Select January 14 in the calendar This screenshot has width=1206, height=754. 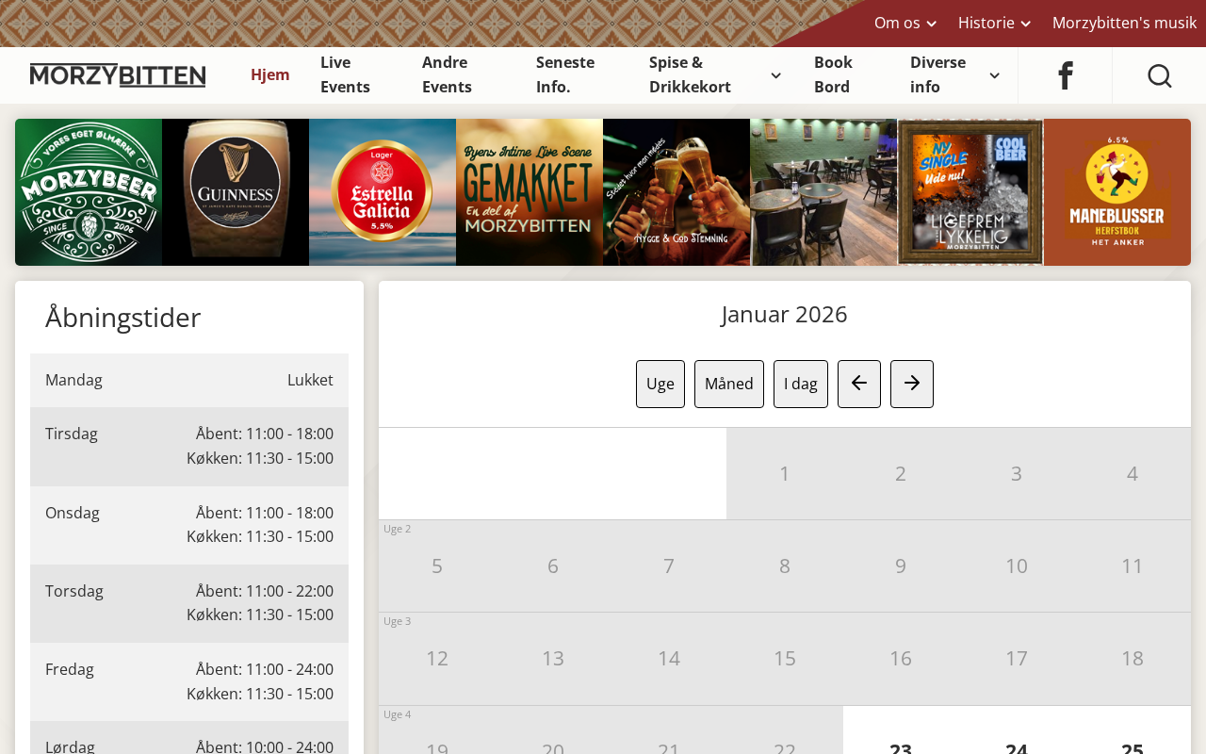coord(669,658)
